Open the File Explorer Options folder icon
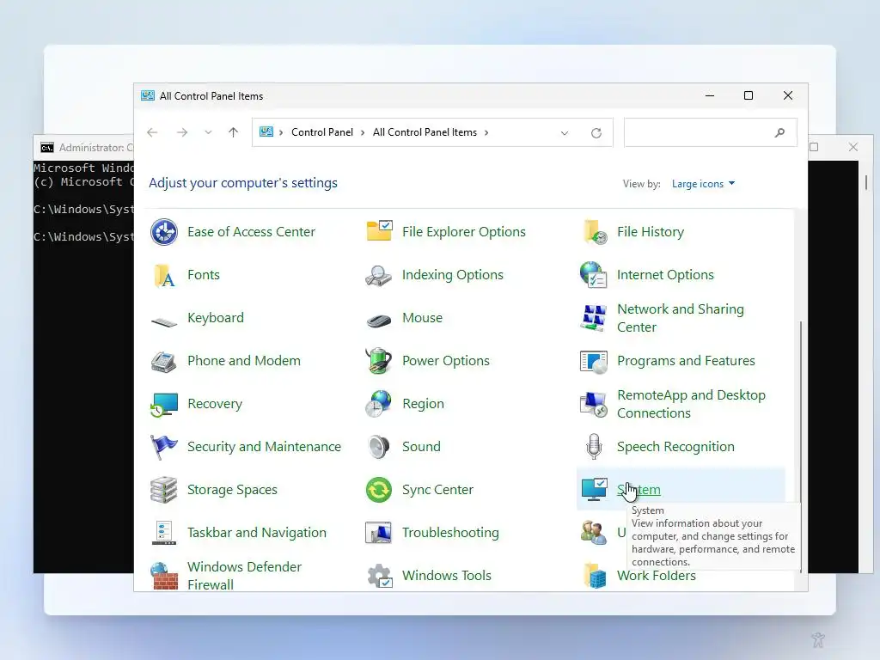880x660 pixels. coord(379,232)
